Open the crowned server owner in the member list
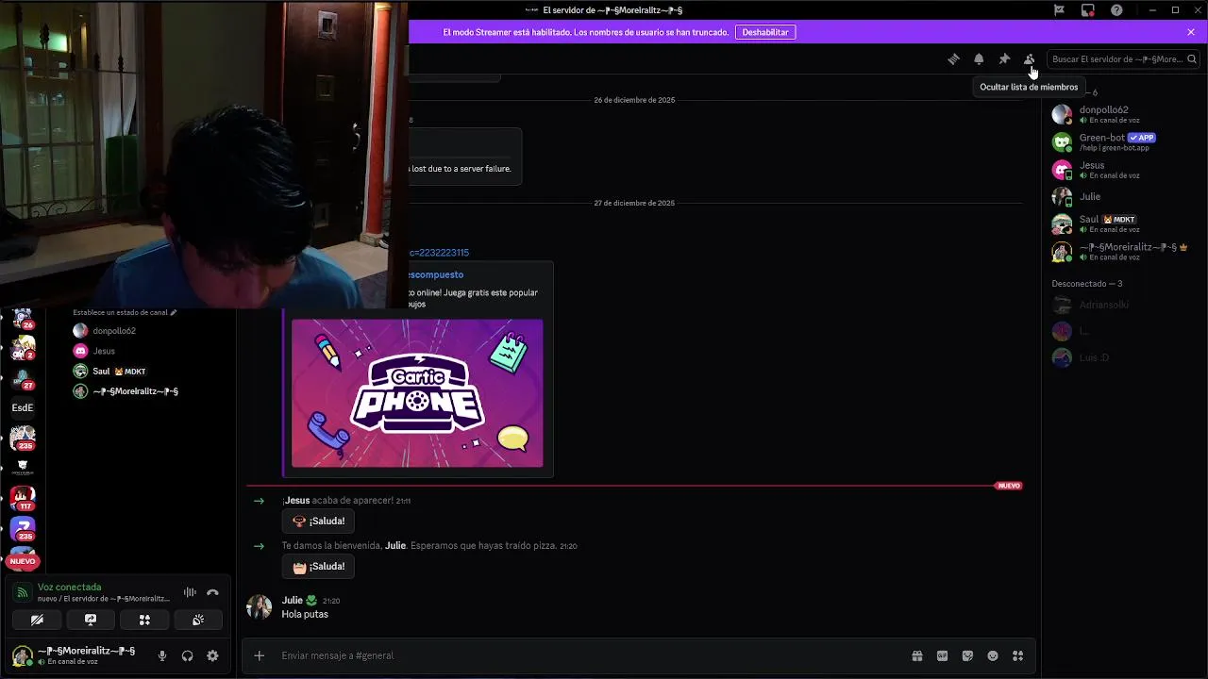 tap(1123, 252)
